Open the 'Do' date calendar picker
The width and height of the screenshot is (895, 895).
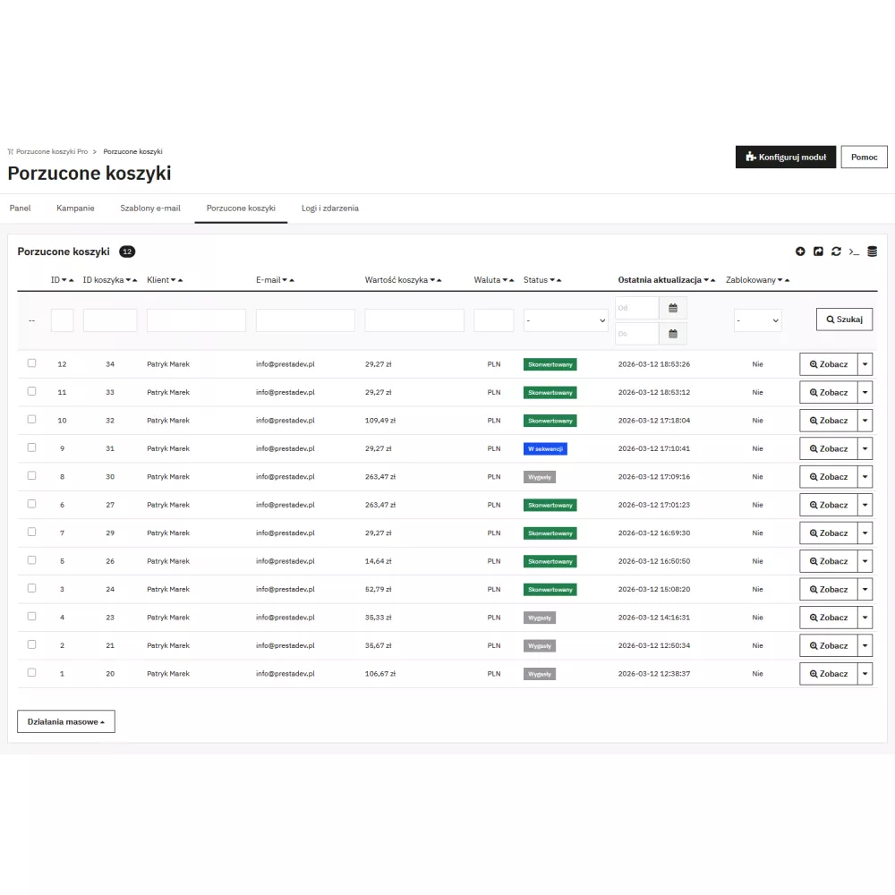pos(673,334)
